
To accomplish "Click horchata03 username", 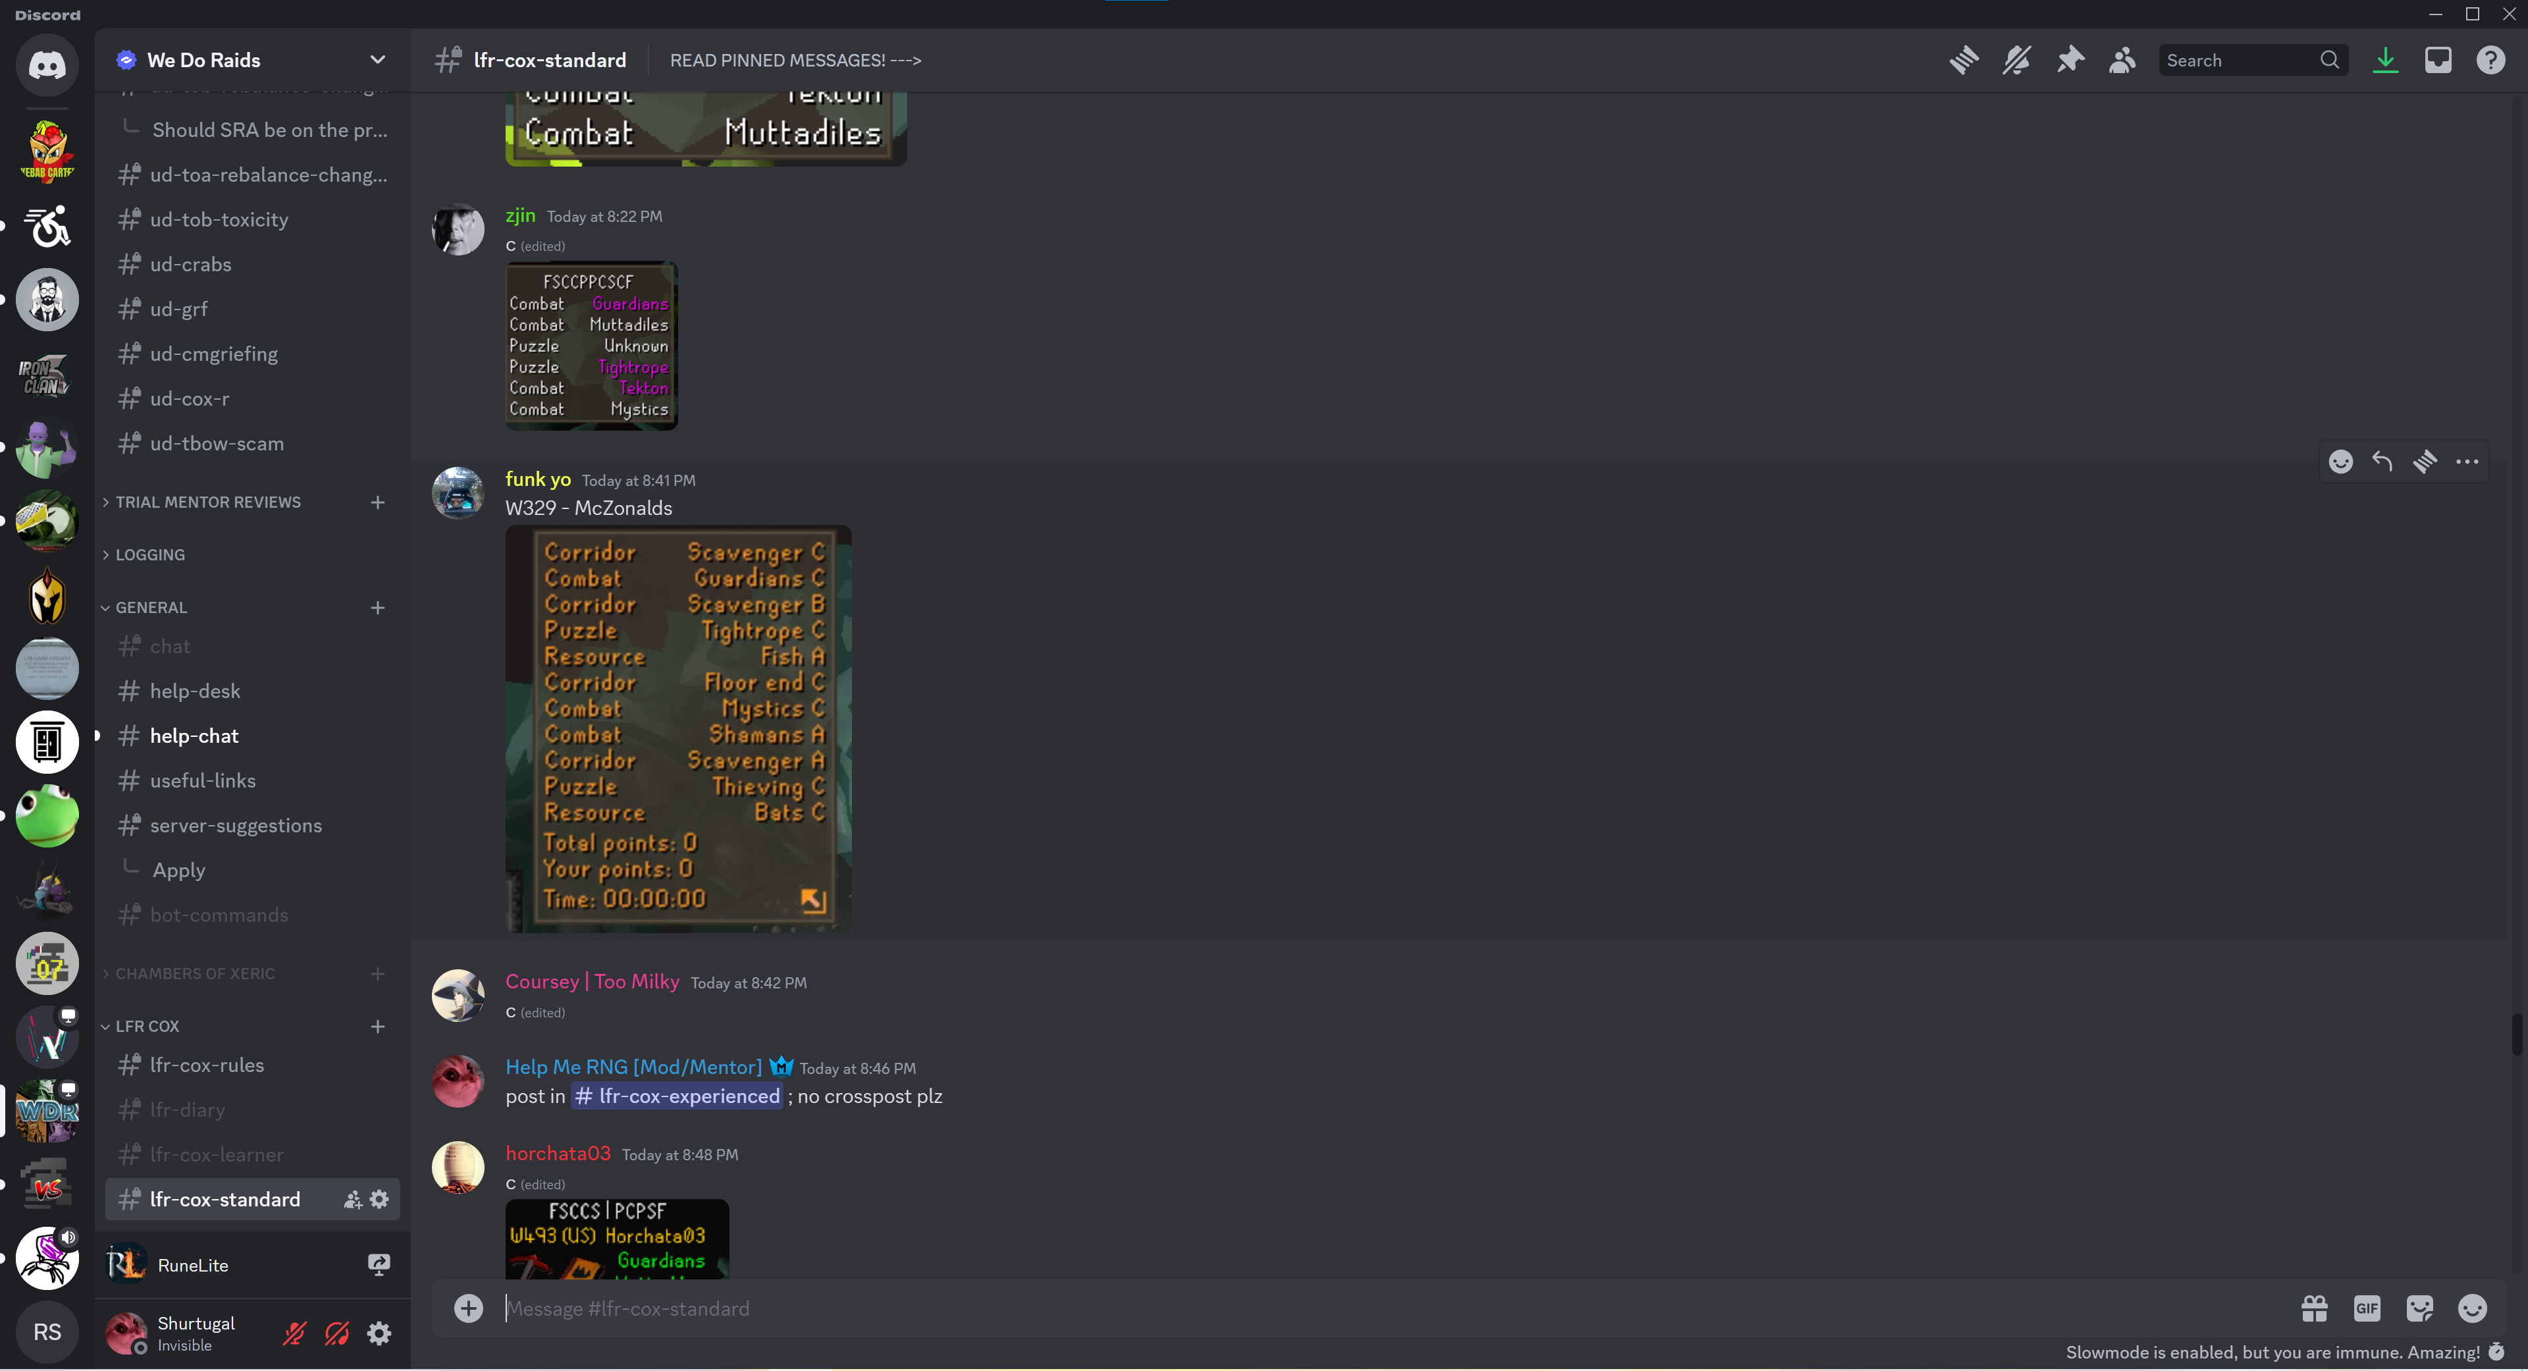I will 558,1153.
